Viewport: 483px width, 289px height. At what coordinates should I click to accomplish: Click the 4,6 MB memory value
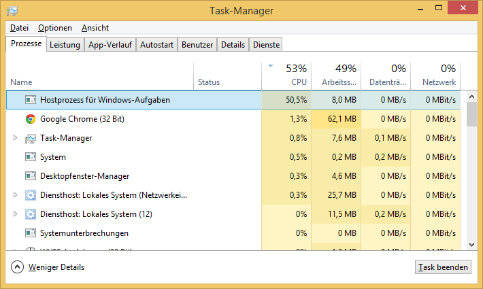click(x=344, y=176)
